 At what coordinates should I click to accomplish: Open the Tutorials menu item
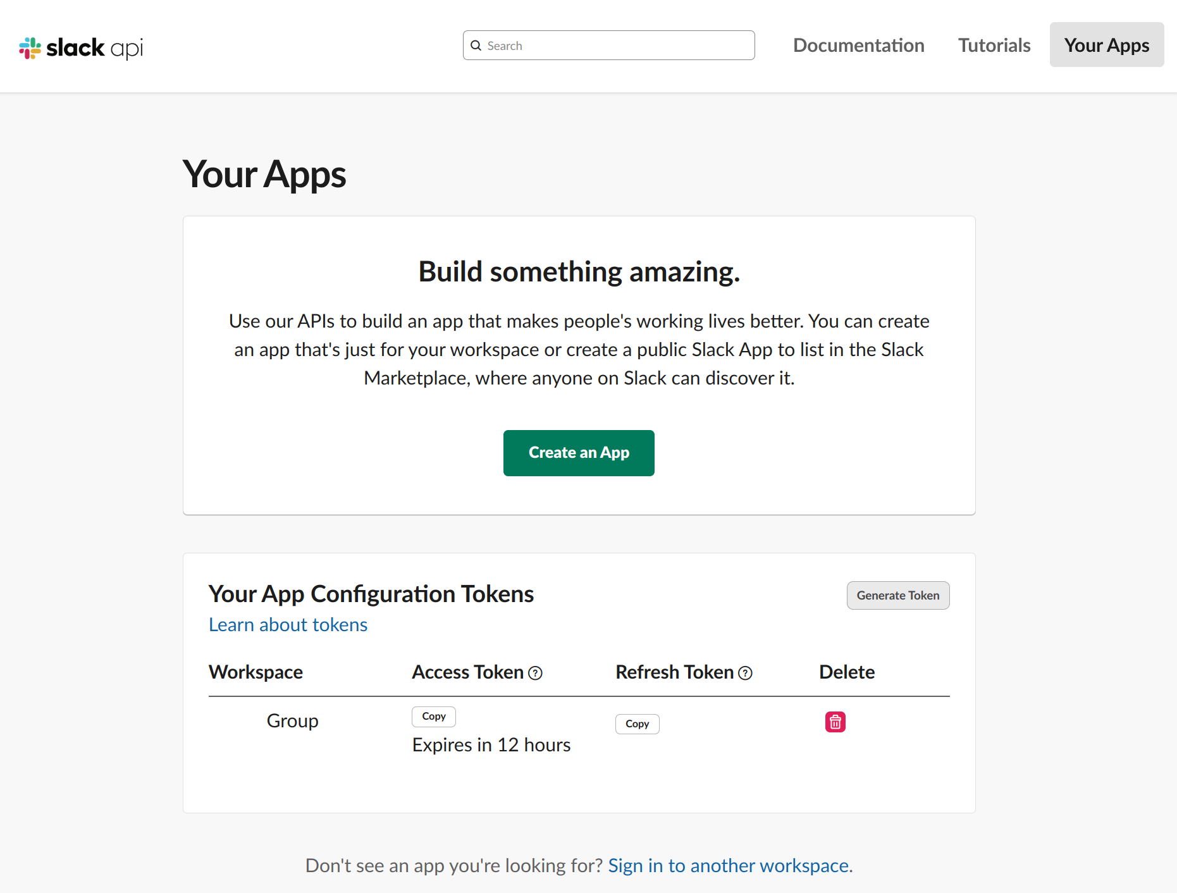click(994, 46)
